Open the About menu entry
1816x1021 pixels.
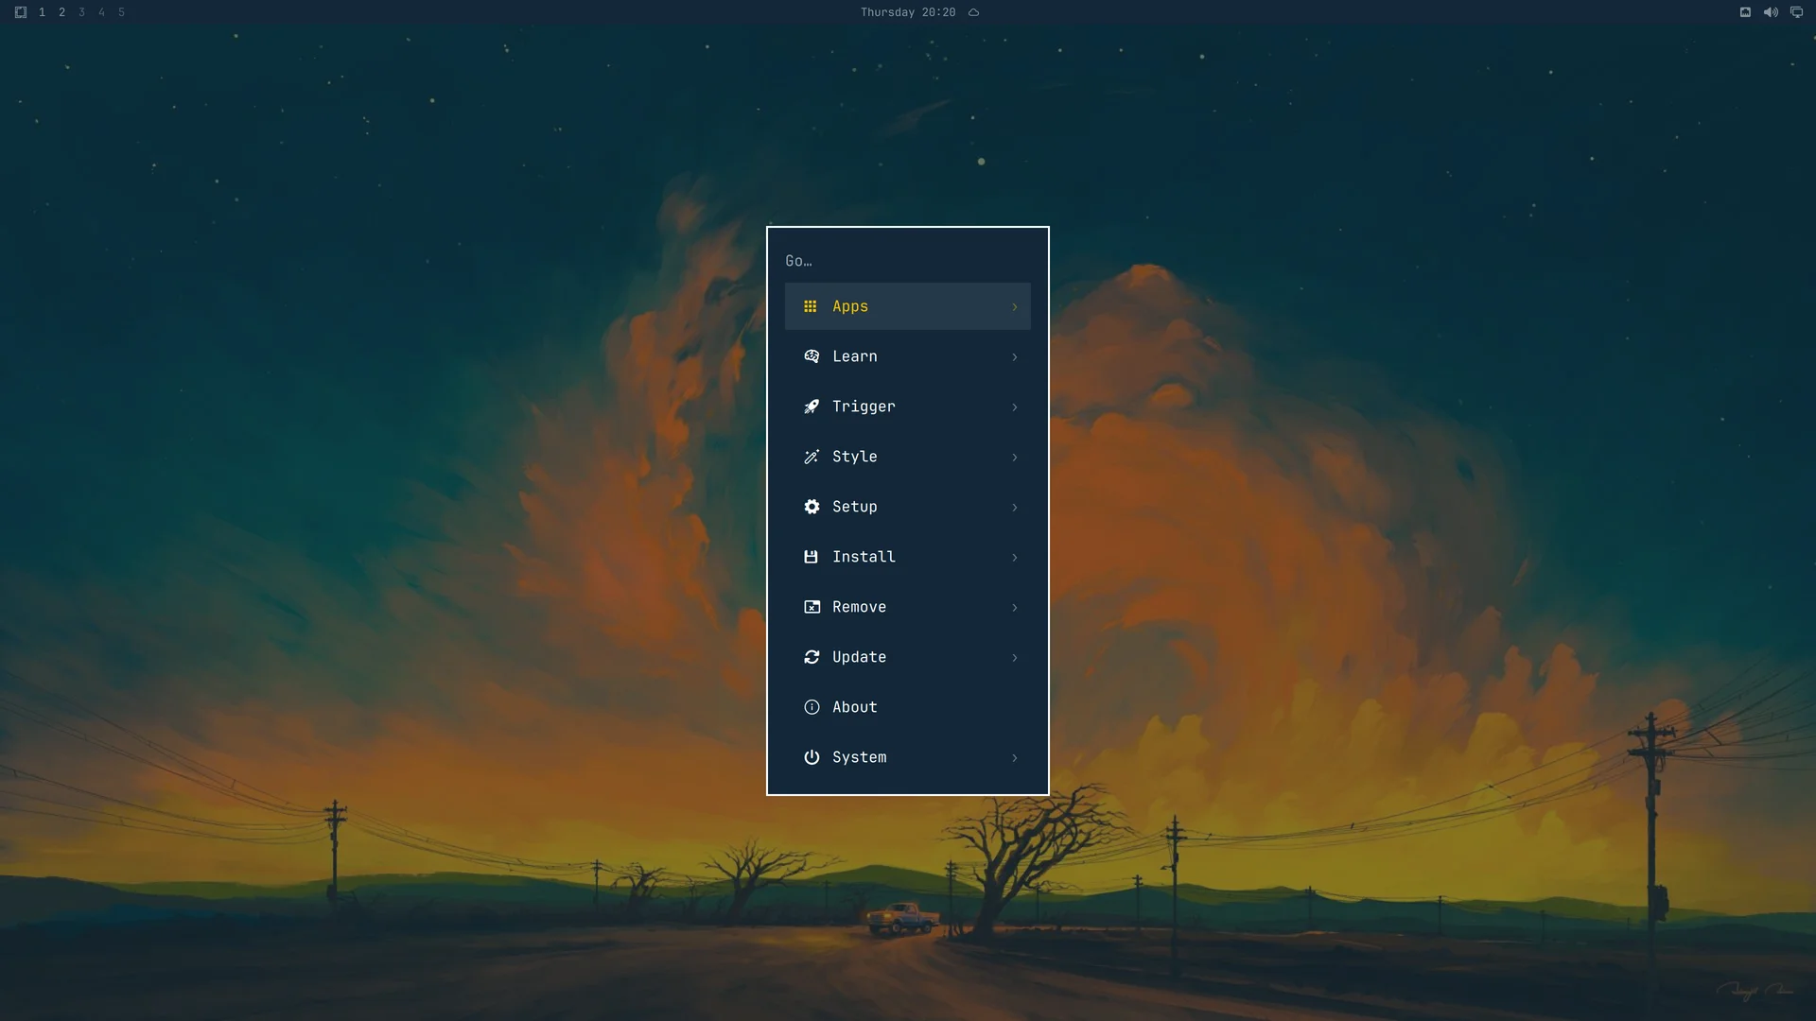(907, 707)
